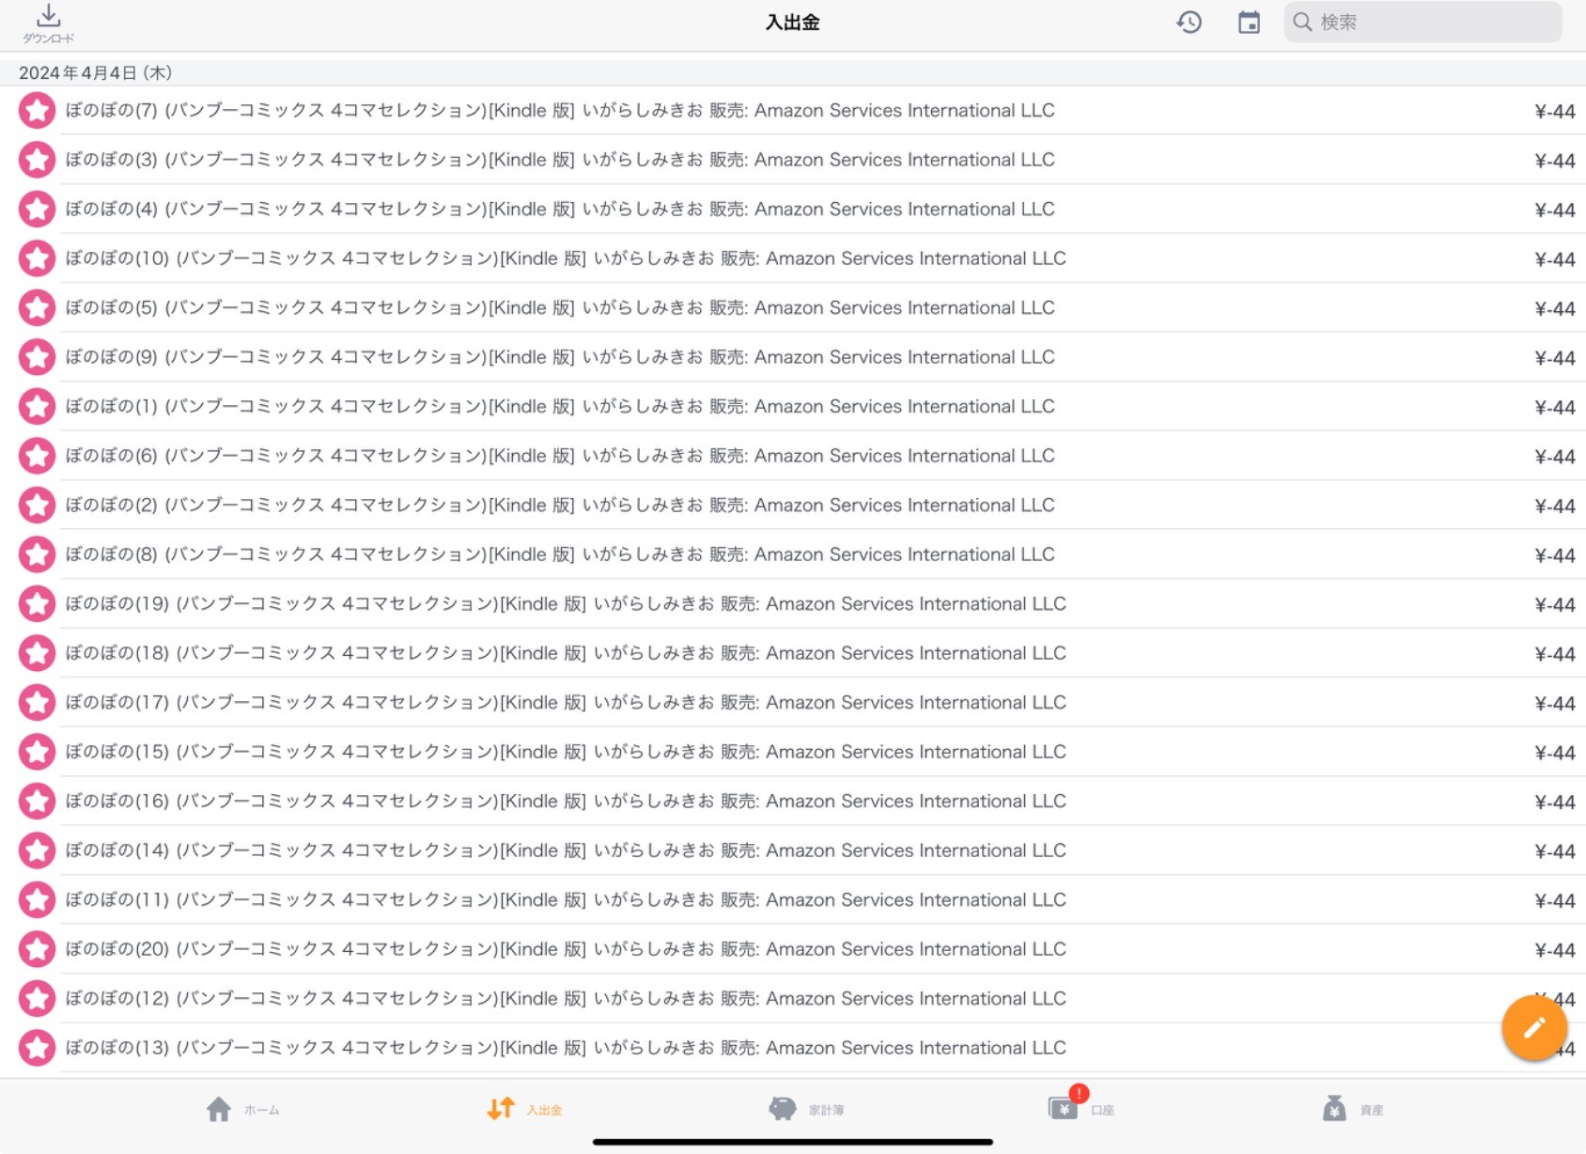Image resolution: width=1586 pixels, height=1154 pixels.
Task: Open the ぼのぼの(5) transaction description
Action: tap(560, 308)
